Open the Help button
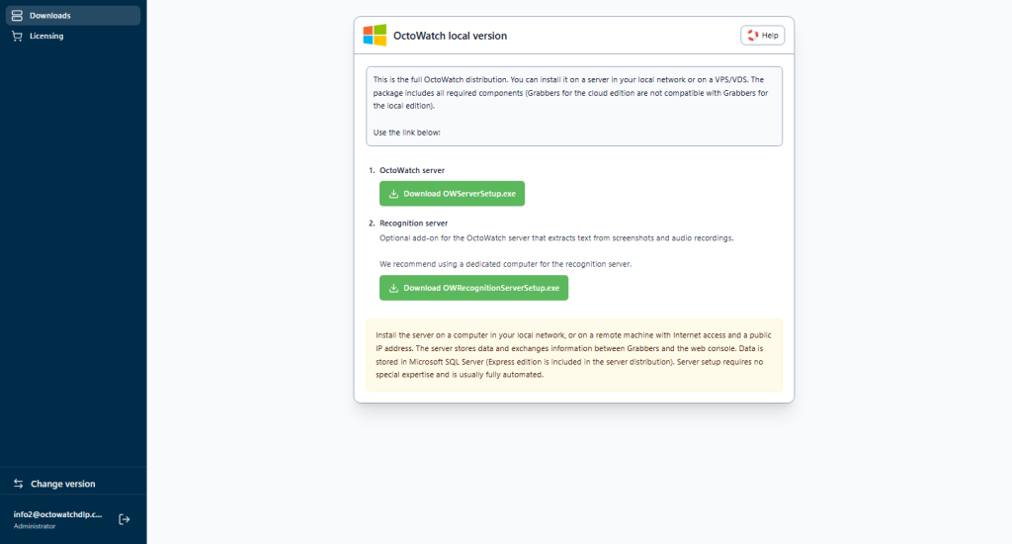Image resolution: width=1012 pixels, height=544 pixels. pyautogui.click(x=762, y=36)
